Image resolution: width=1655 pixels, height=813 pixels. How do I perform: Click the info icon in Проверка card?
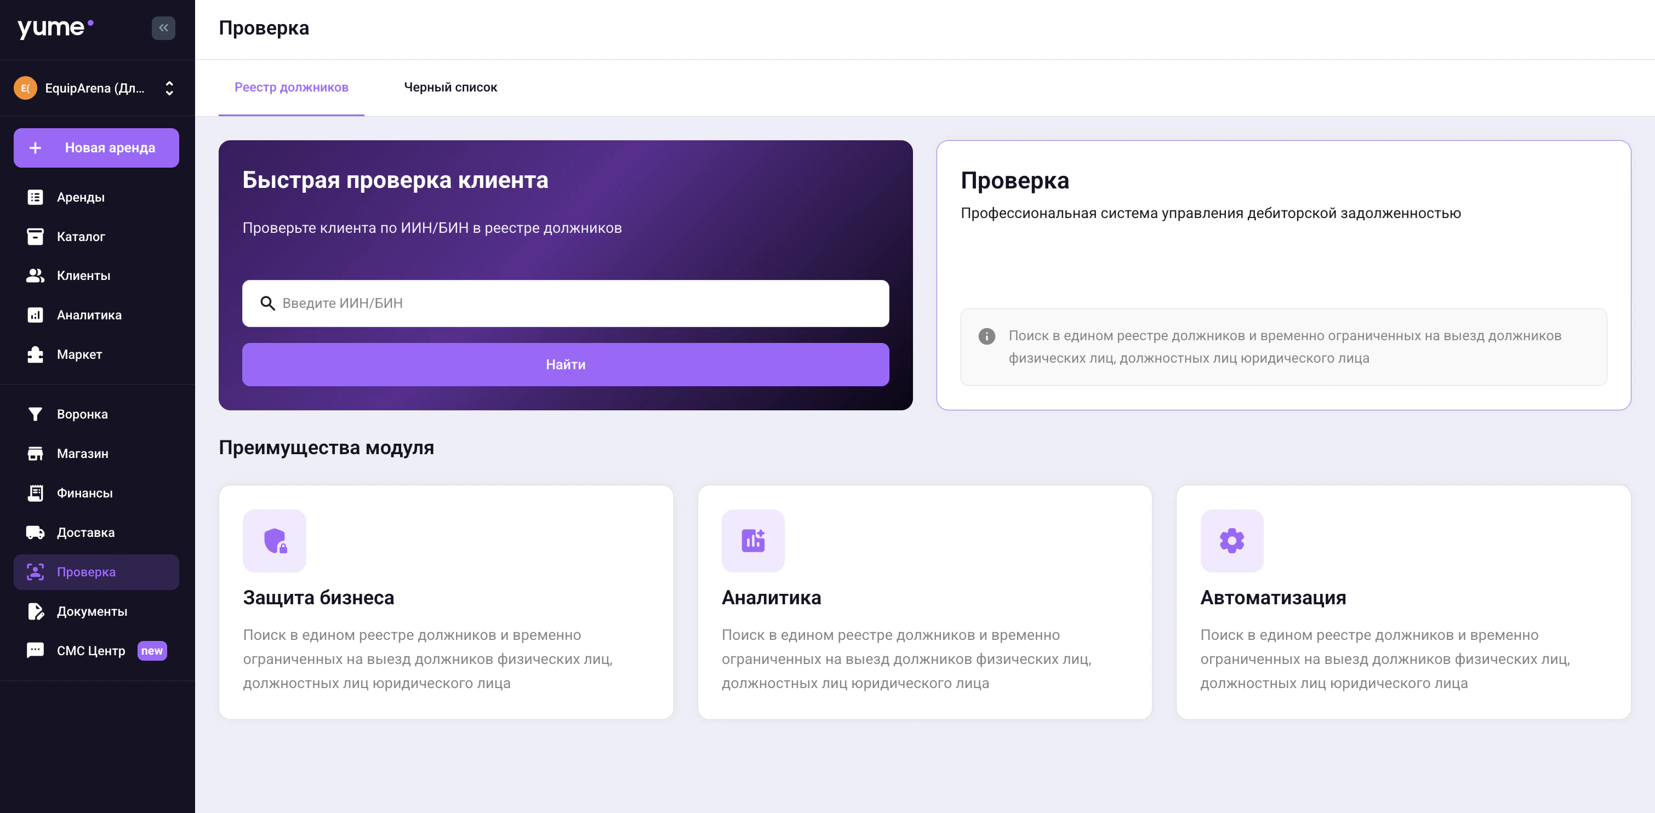[986, 336]
